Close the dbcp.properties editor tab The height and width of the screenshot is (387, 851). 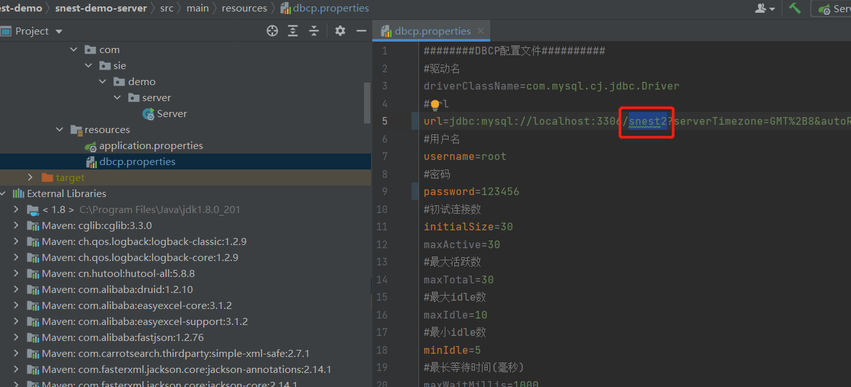click(x=481, y=31)
